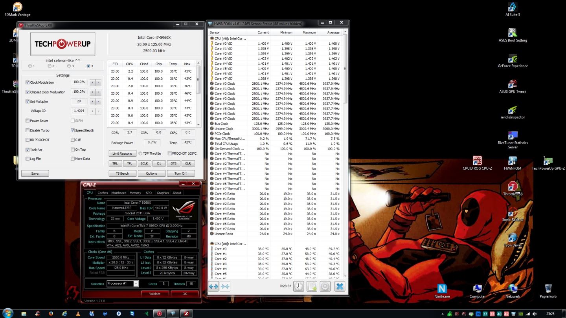Click CPU-Z Validate button
This screenshot has height=318, width=566.
[x=155, y=294]
